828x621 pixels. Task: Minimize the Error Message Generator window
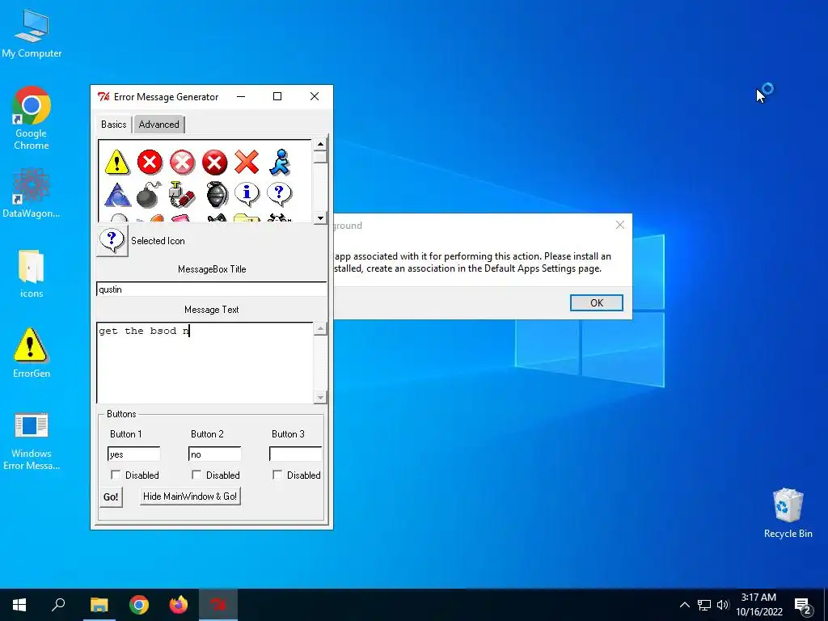point(241,97)
